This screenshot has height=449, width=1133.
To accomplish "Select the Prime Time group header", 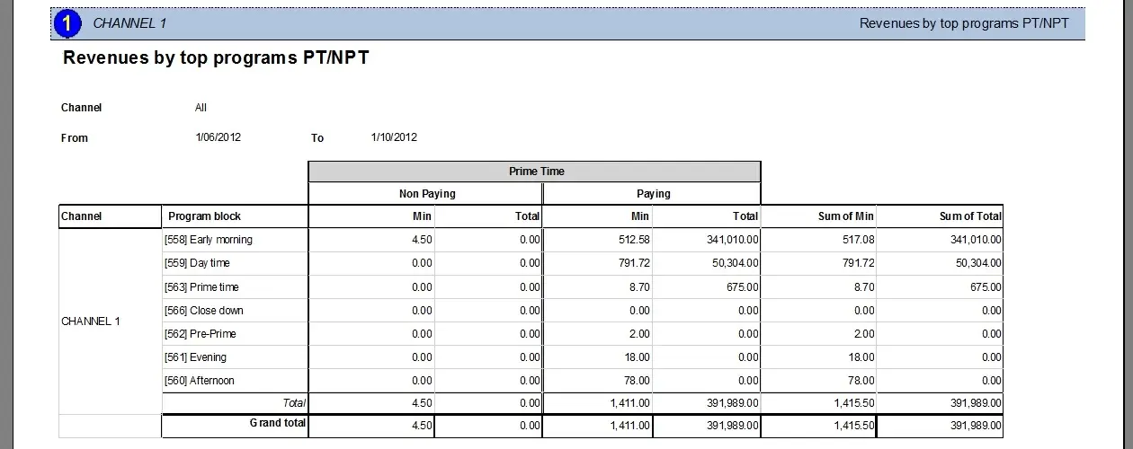I will point(535,172).
